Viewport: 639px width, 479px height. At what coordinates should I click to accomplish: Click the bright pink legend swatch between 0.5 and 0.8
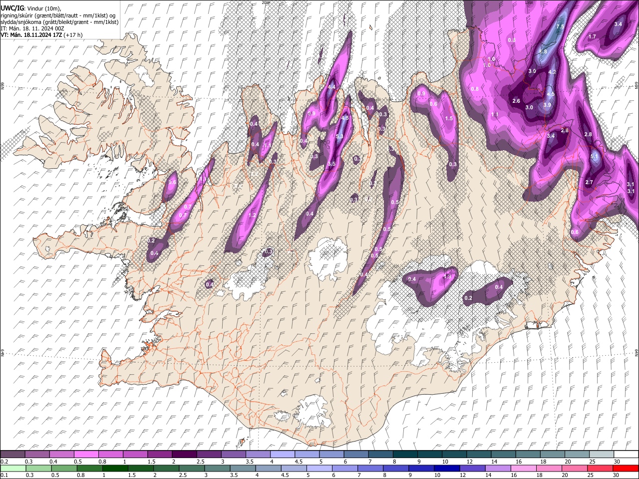tap(86, 454)
